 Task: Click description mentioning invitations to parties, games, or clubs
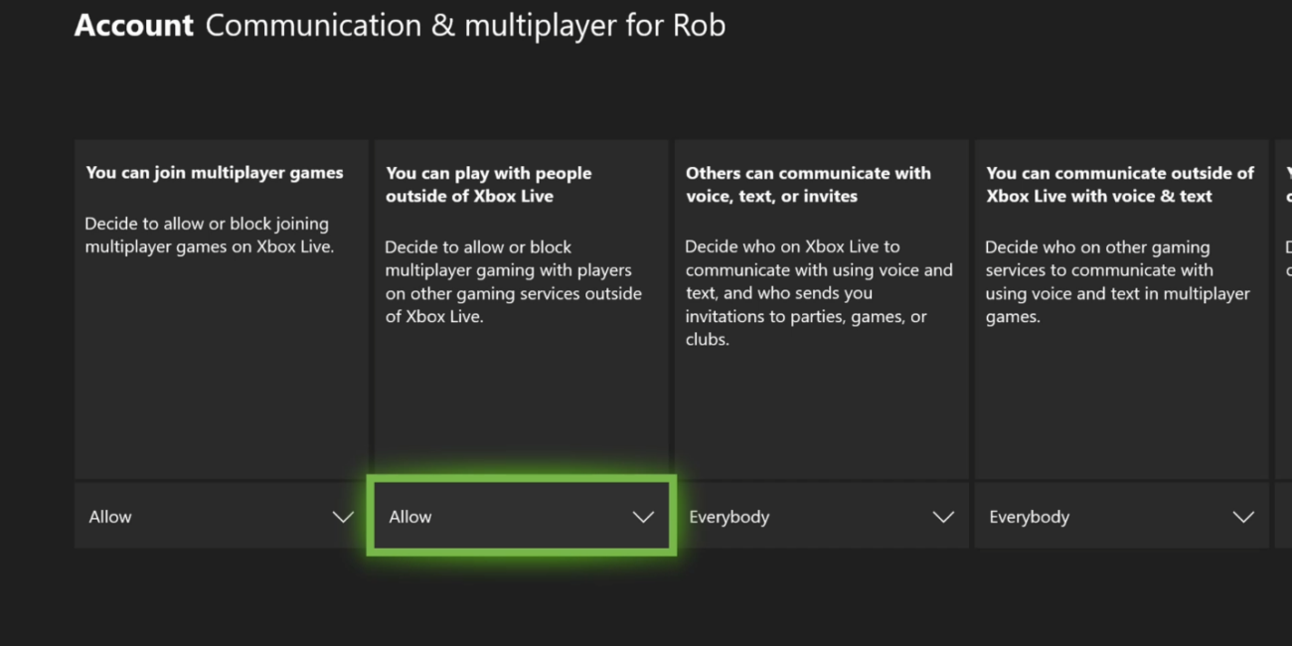(x=819, y=293)
